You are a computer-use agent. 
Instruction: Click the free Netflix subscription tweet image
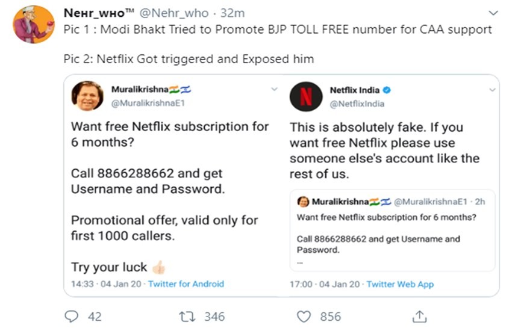point(170,199)
